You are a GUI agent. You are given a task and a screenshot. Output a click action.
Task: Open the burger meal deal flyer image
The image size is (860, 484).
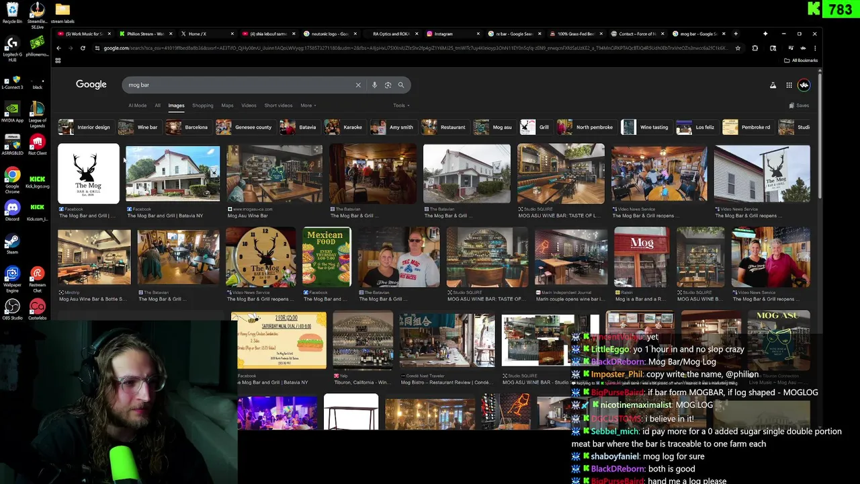[279, 340]
